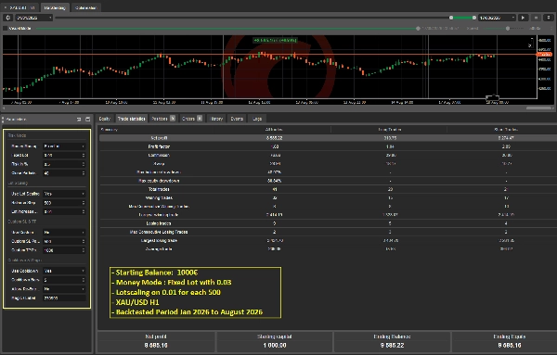Open the Use Cooldown dropdown
Image resolution: width=557 pixels, height=355 pixels.
64,271
